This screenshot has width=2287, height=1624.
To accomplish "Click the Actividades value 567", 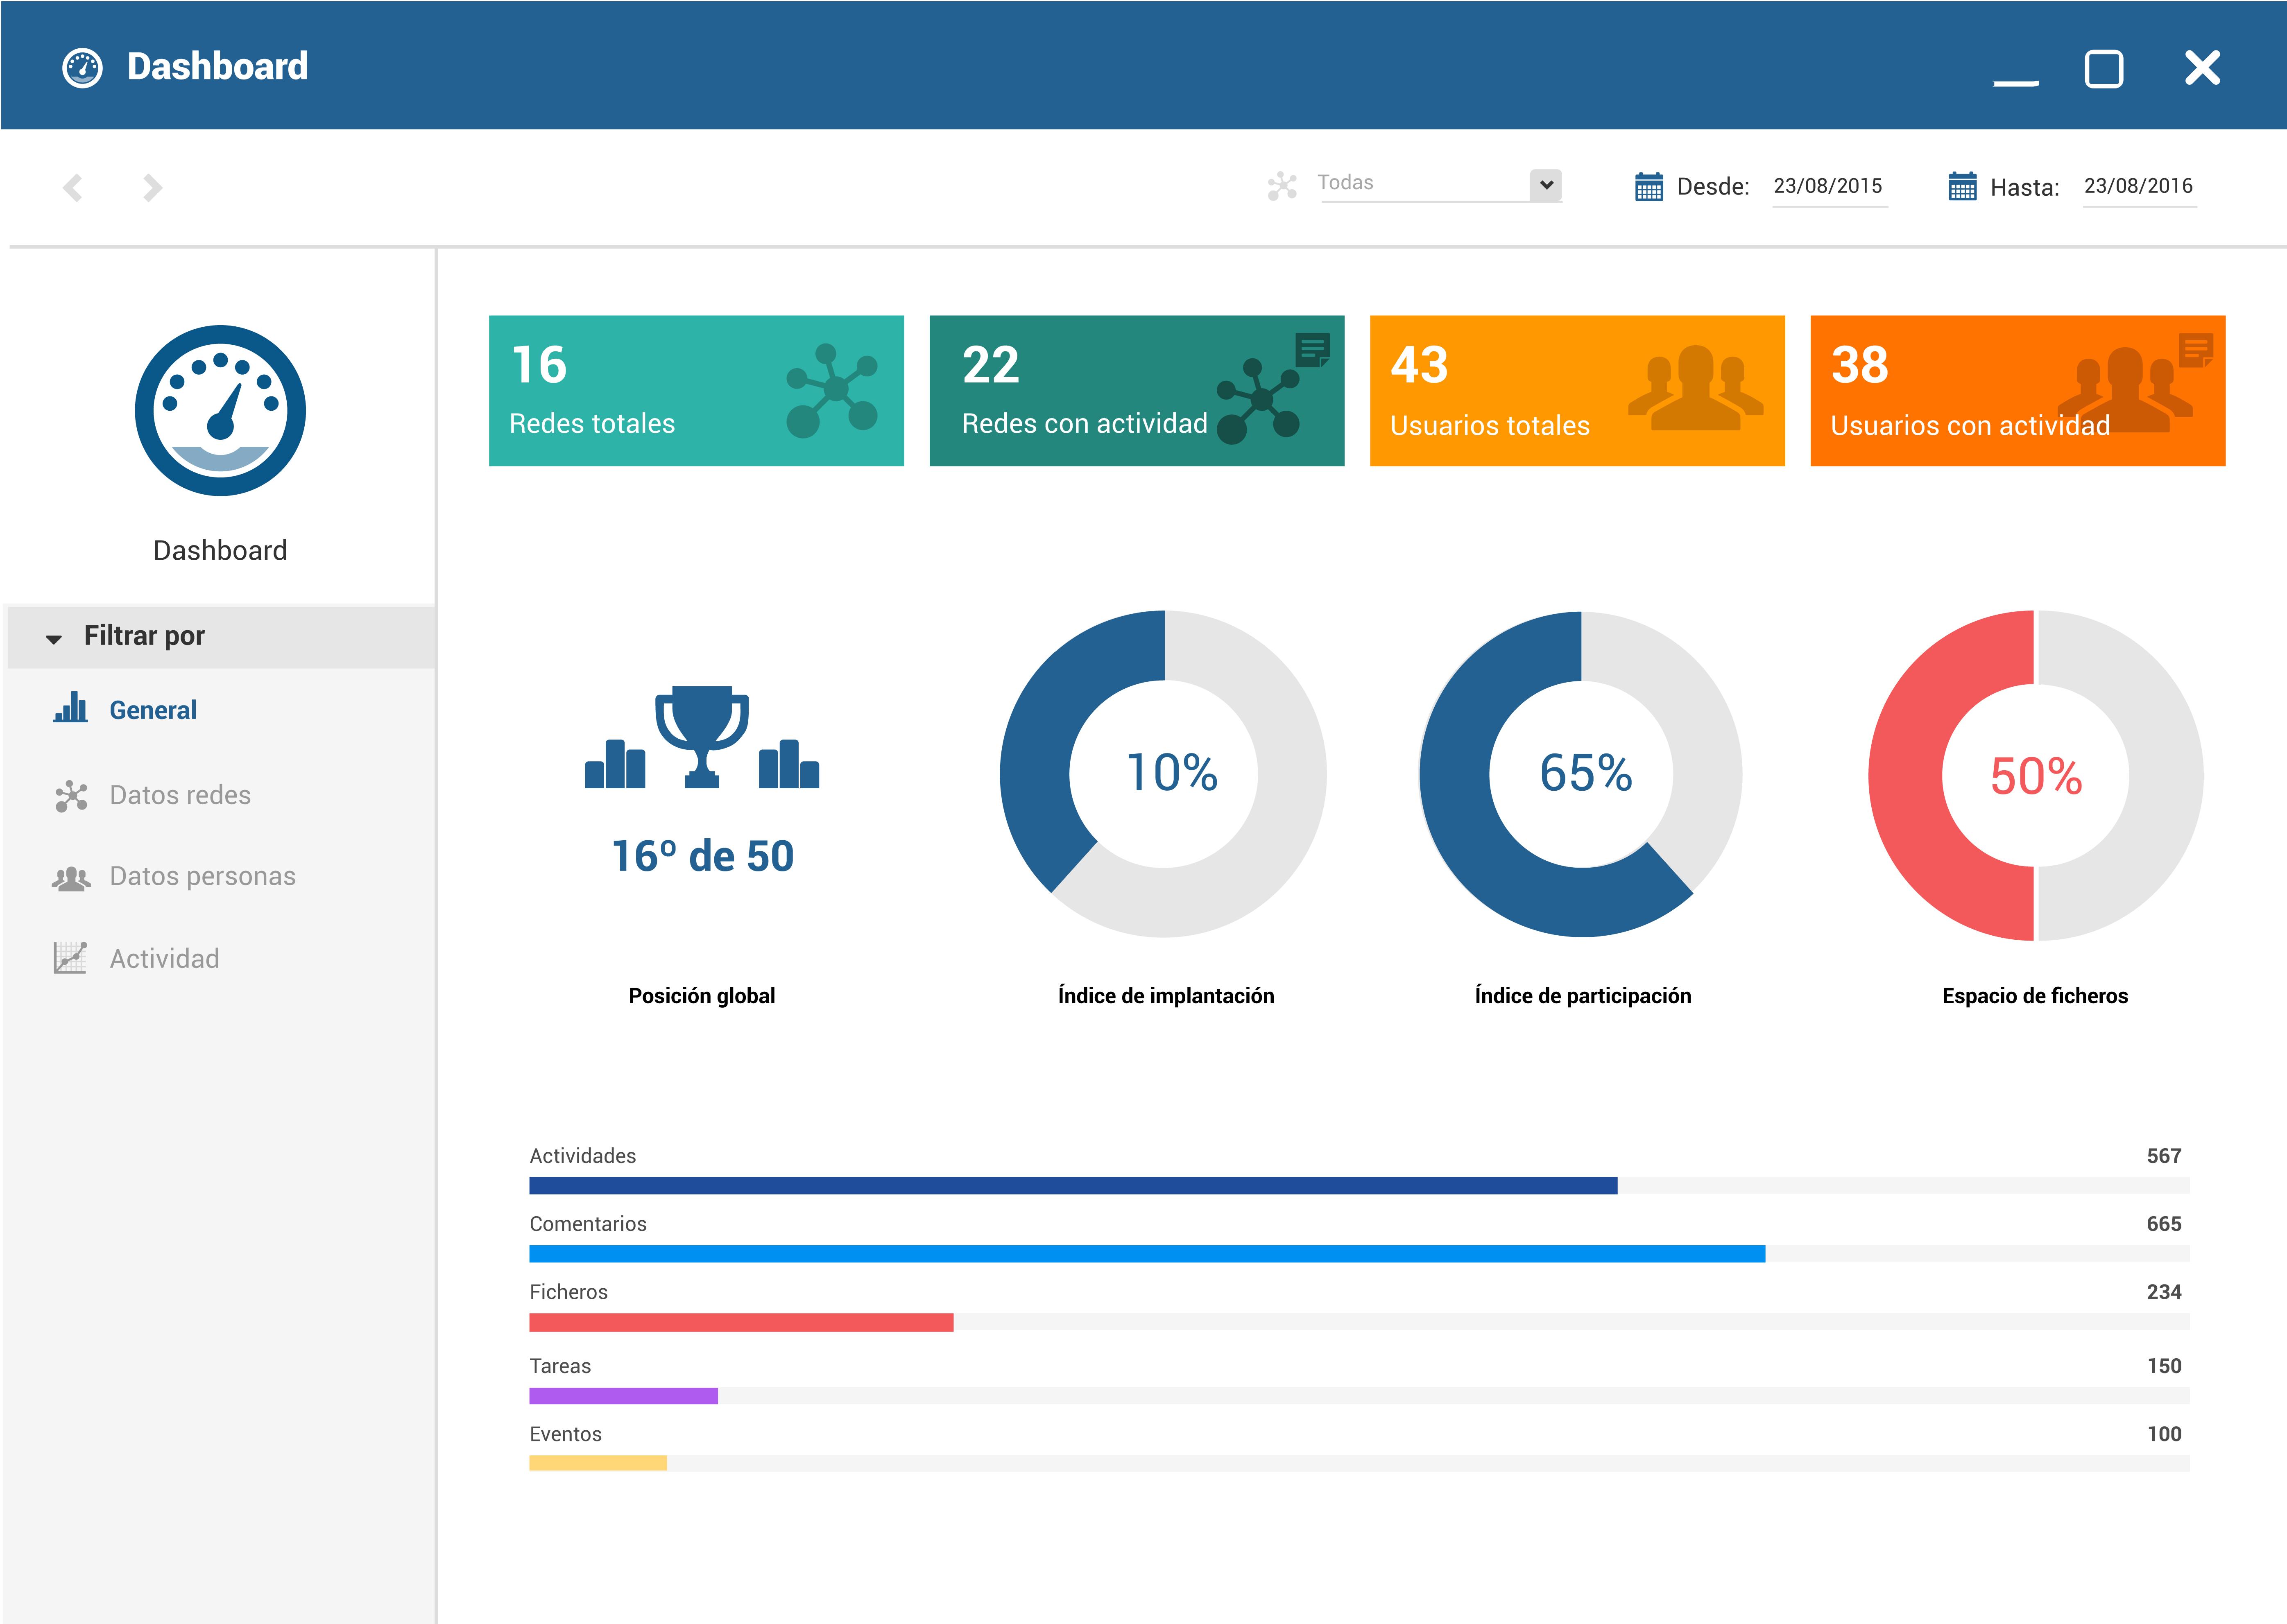I will (2164, 1156).
